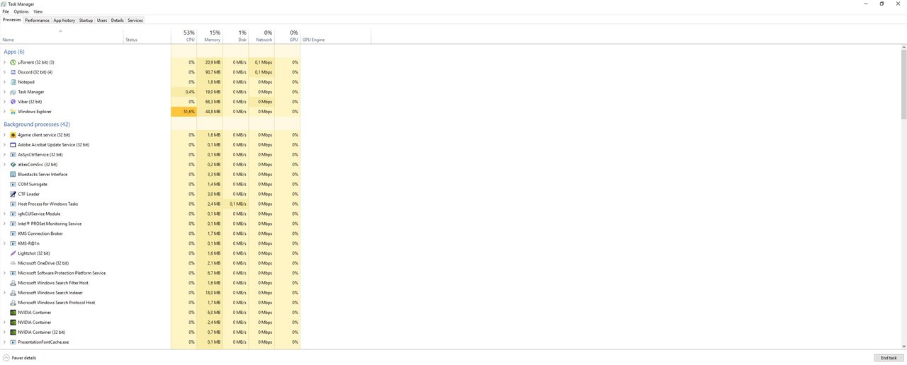The image size is (907, 365).
Task: Click the Windows Search Filter Host icon
Action: [x=13, y=283]
